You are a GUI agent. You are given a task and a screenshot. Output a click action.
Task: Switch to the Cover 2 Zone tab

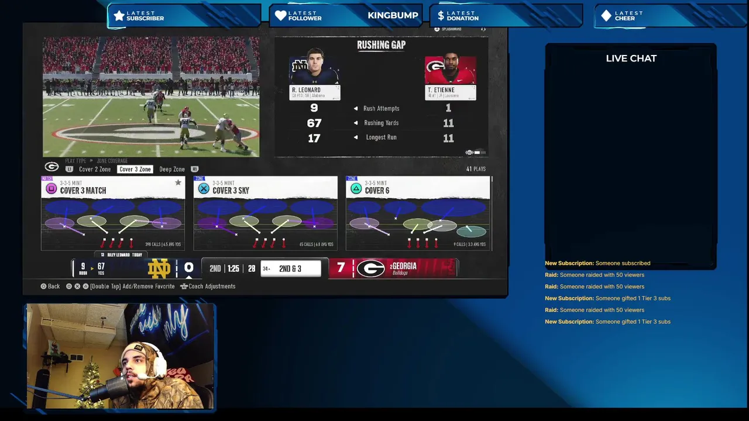[95, 169]
